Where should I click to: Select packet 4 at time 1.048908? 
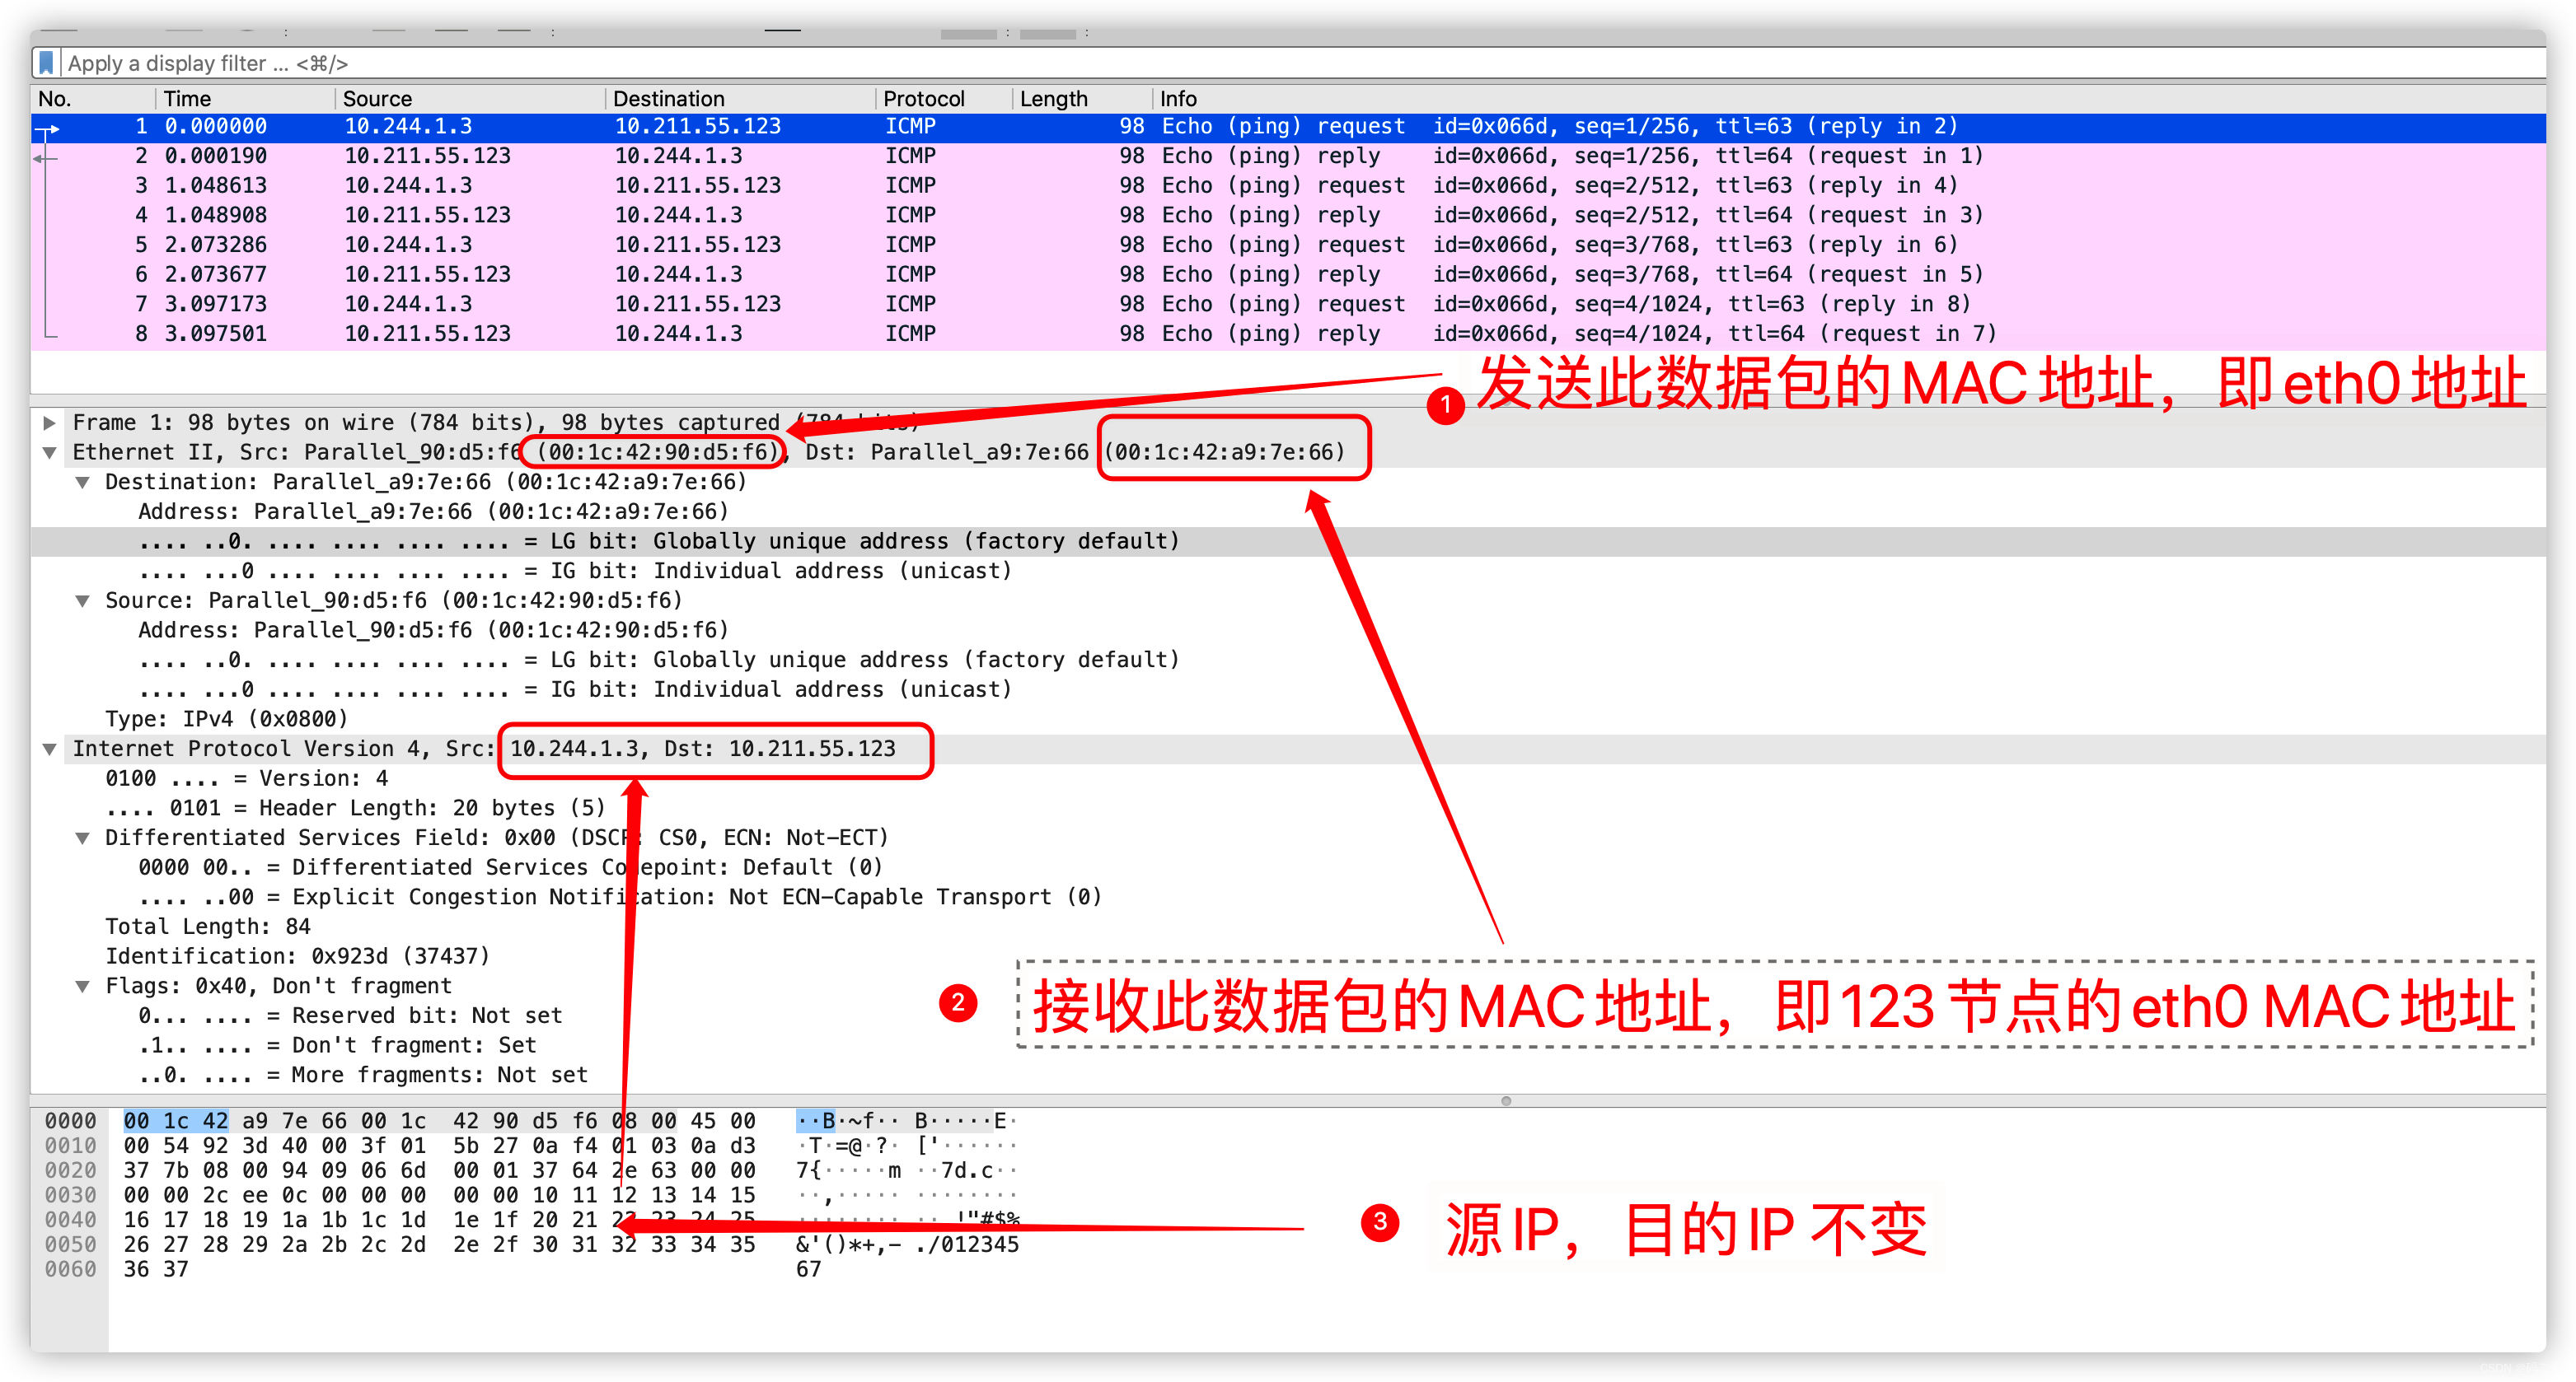pos(1288,215)
